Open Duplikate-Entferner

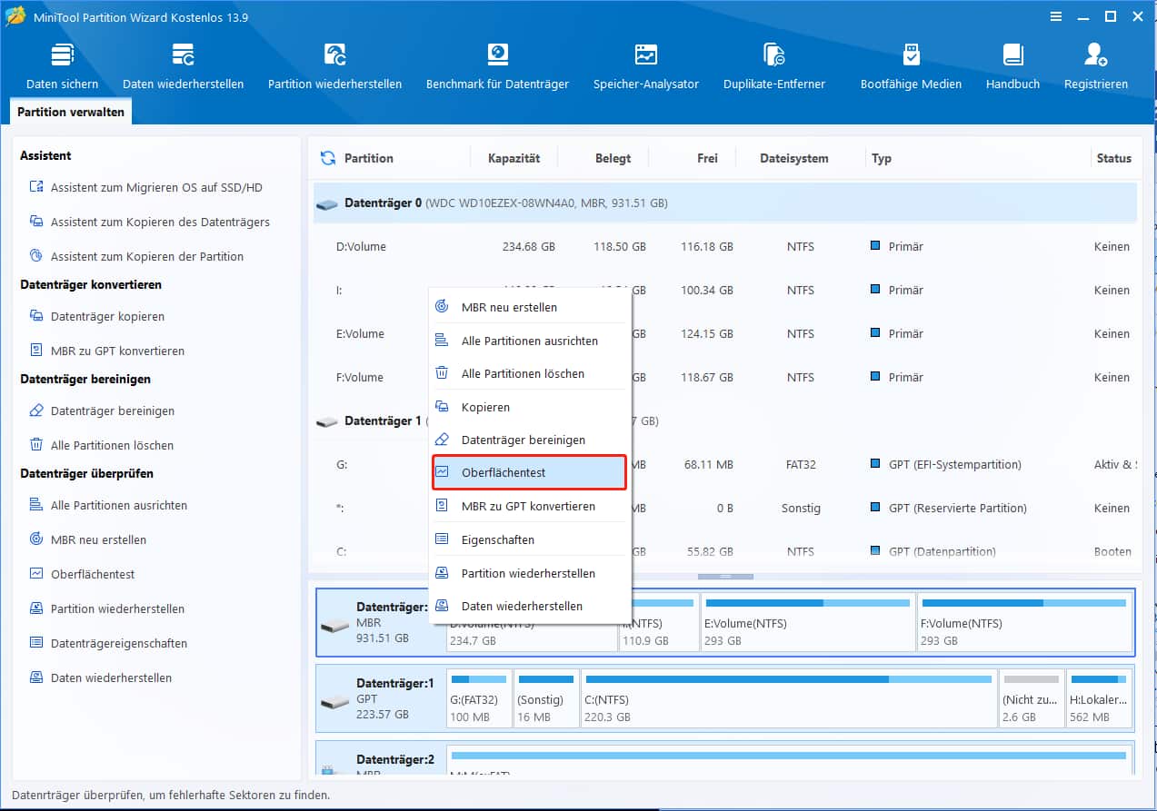(x=774, y=66)
